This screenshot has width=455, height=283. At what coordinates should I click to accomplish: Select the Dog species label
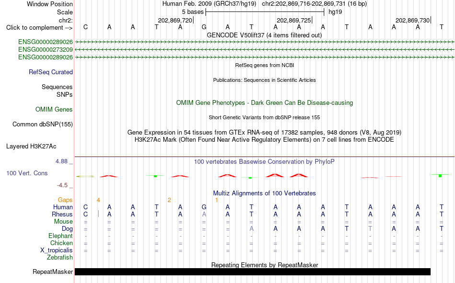pyautogui.click(x=67, y=229)
